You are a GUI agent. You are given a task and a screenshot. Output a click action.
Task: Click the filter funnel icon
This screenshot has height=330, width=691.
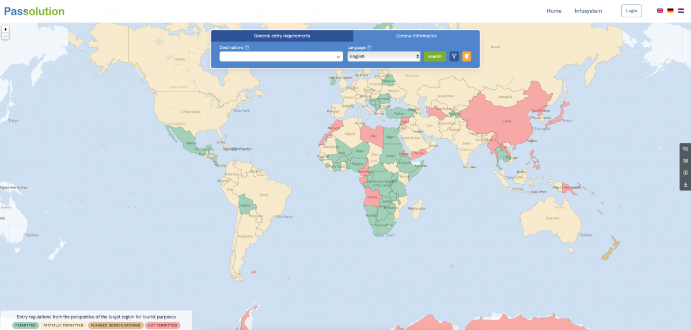click(454, 56)
